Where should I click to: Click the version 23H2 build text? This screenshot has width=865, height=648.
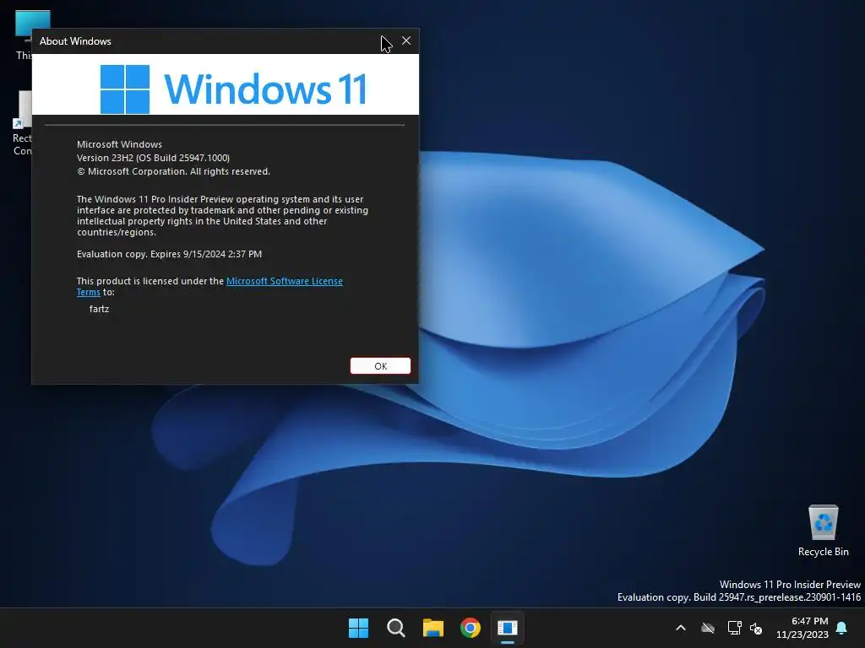[x=154, y=158]
